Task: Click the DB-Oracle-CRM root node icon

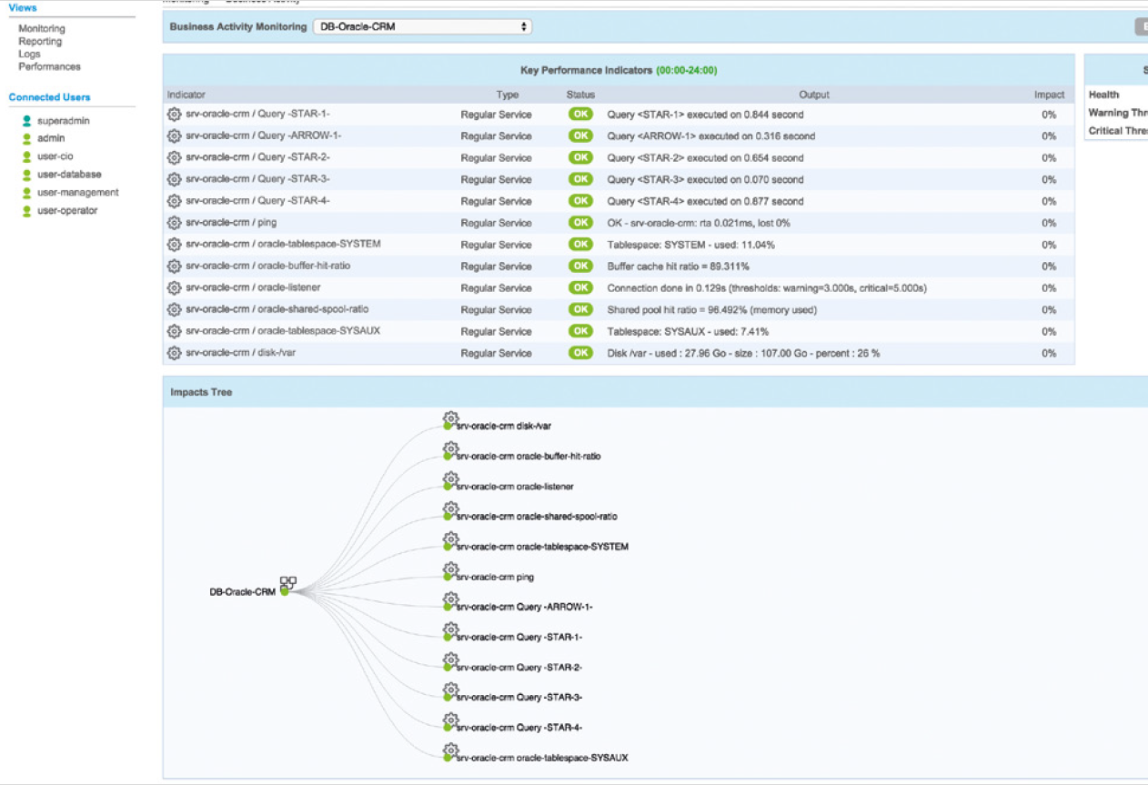Action: coord(287,586)
